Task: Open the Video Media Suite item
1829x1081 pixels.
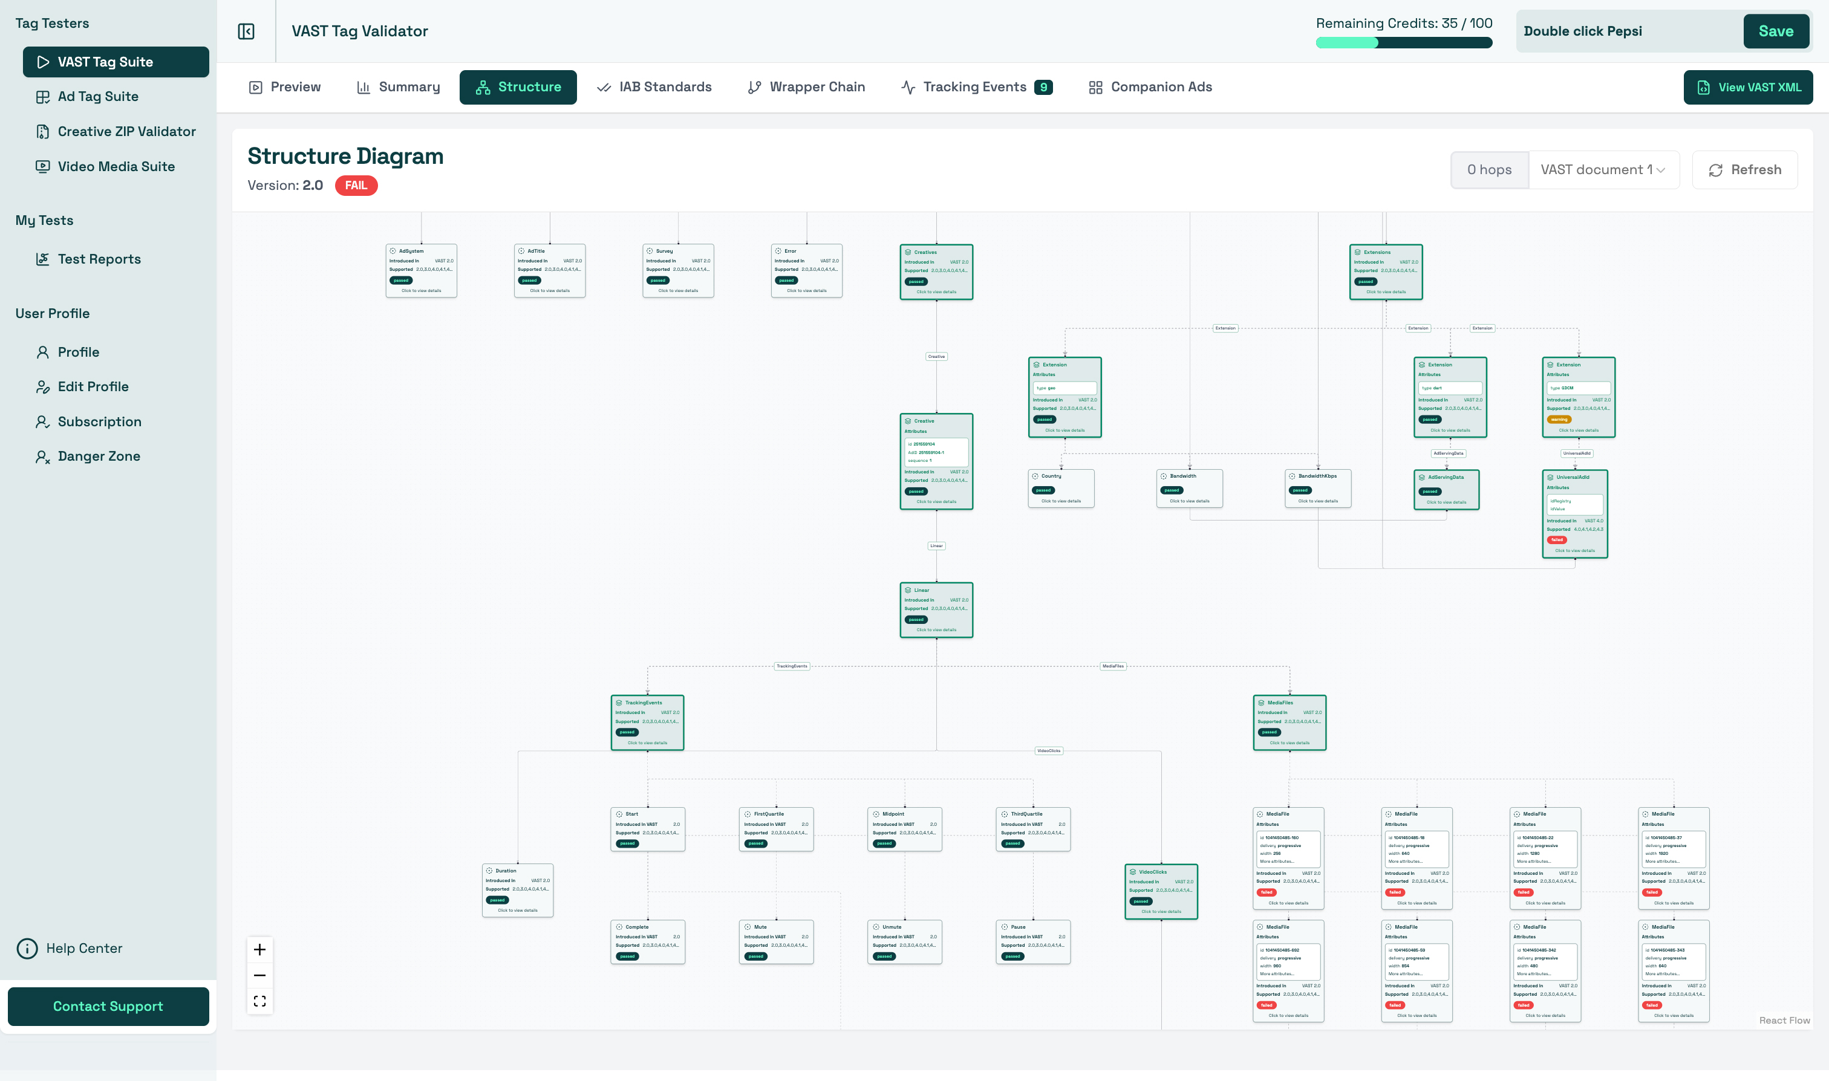Action: [x=116, y=167]
